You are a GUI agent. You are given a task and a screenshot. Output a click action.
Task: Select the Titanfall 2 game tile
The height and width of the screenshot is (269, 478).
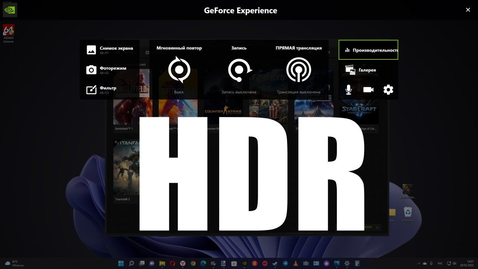[x=126, y=168]
